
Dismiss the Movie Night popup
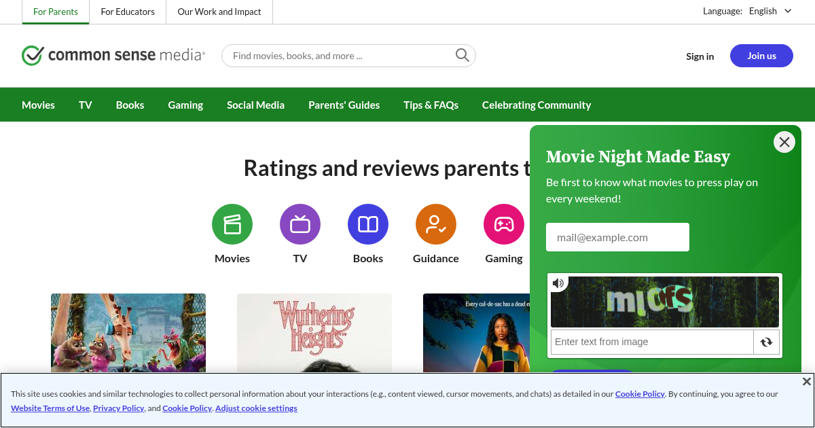point(784,142)
